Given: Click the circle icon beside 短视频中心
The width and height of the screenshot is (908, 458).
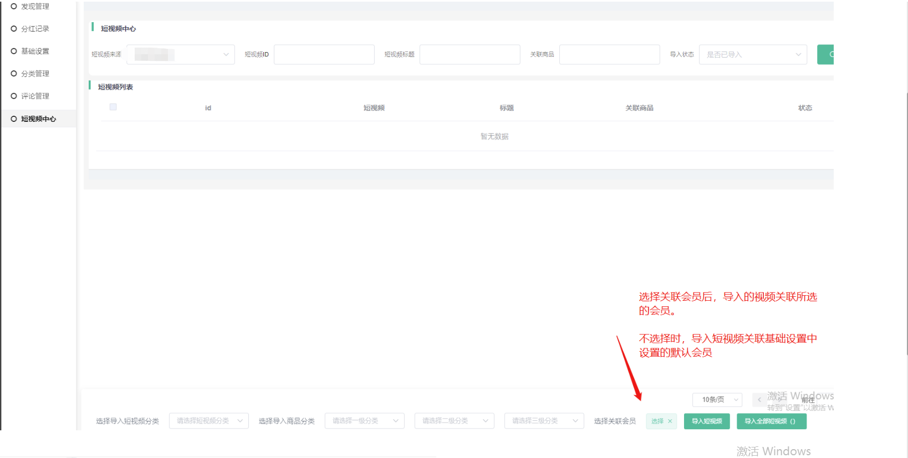Looking at the screenshot, I should [14, 119].
